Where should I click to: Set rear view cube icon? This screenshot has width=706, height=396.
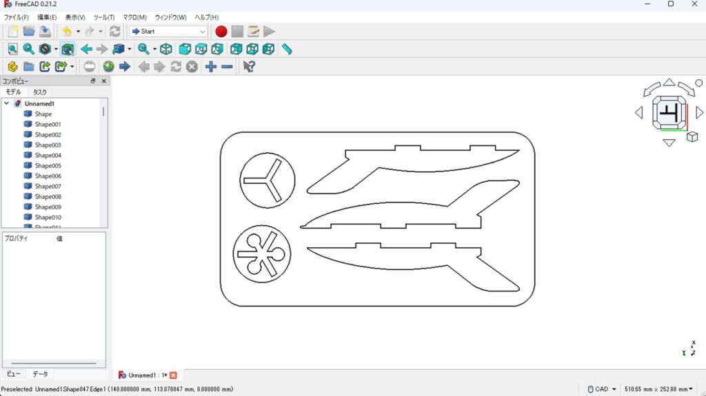pyautogui.click(x=236, y=49)
